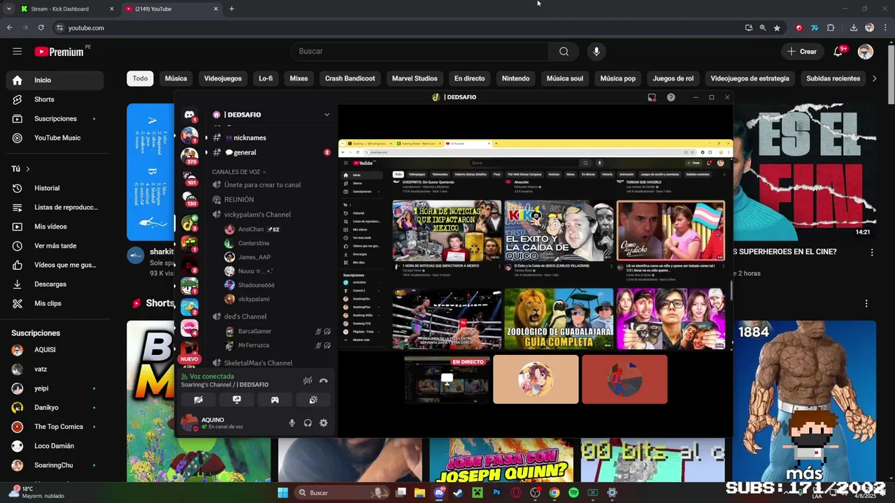The image size is (895, 503).
Task: Collapse the CANALES DE VOZ category
Action: pos(238,172)
